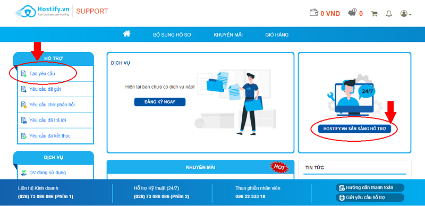This screenshot has height=206, width=425.
Task: Click the Gửi yêu cầu hỗ trợ button
Action: [370, 198]
